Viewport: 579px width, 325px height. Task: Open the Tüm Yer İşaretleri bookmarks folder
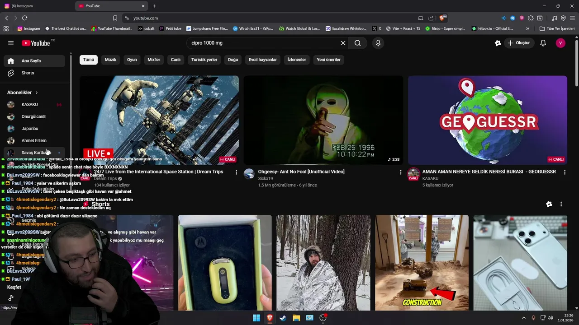click(x=557, y=28)
